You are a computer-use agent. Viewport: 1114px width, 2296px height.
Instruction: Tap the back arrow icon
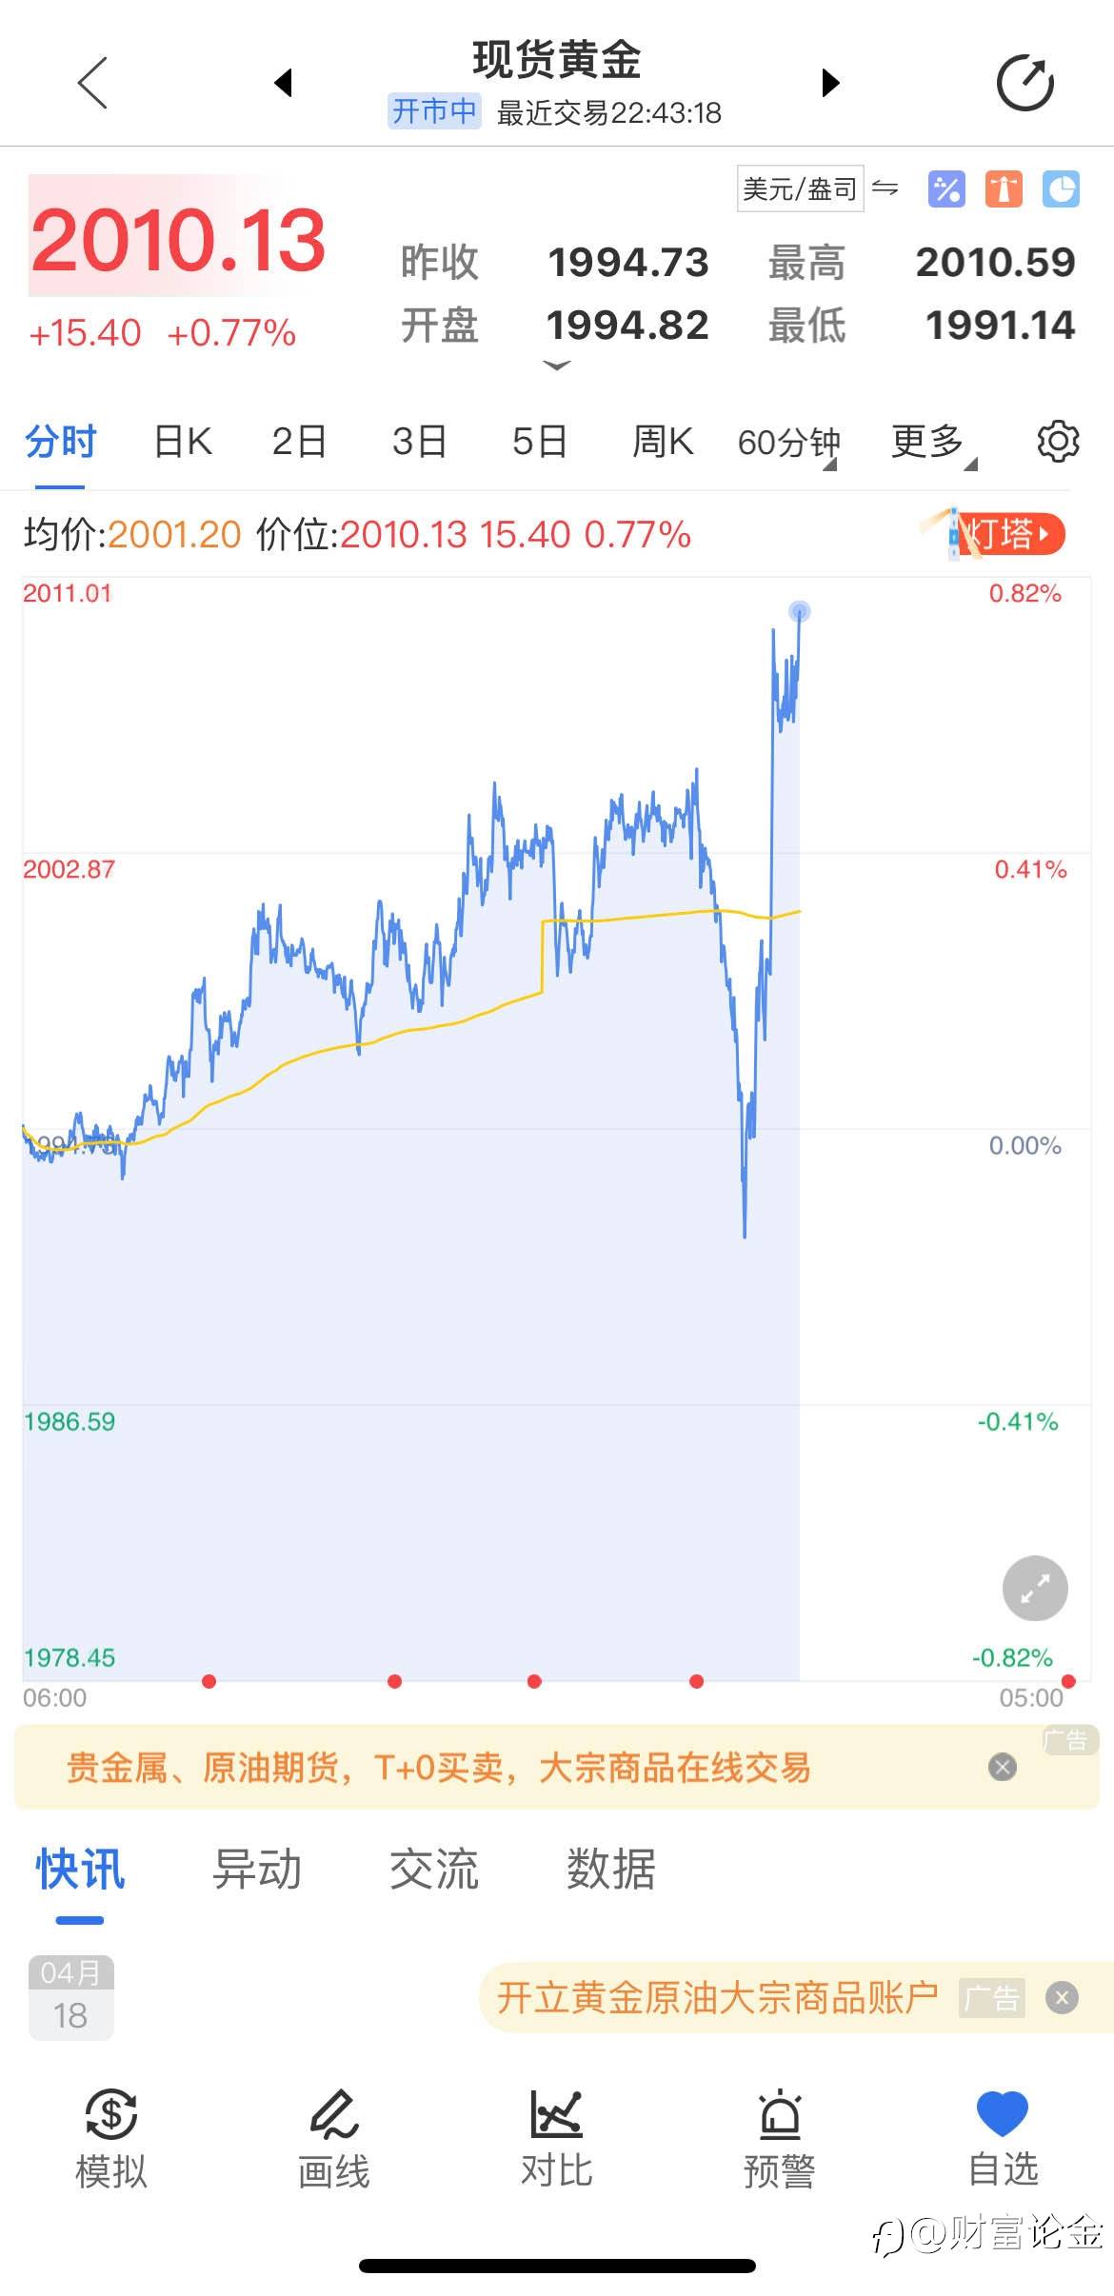[x=92, y=84]
